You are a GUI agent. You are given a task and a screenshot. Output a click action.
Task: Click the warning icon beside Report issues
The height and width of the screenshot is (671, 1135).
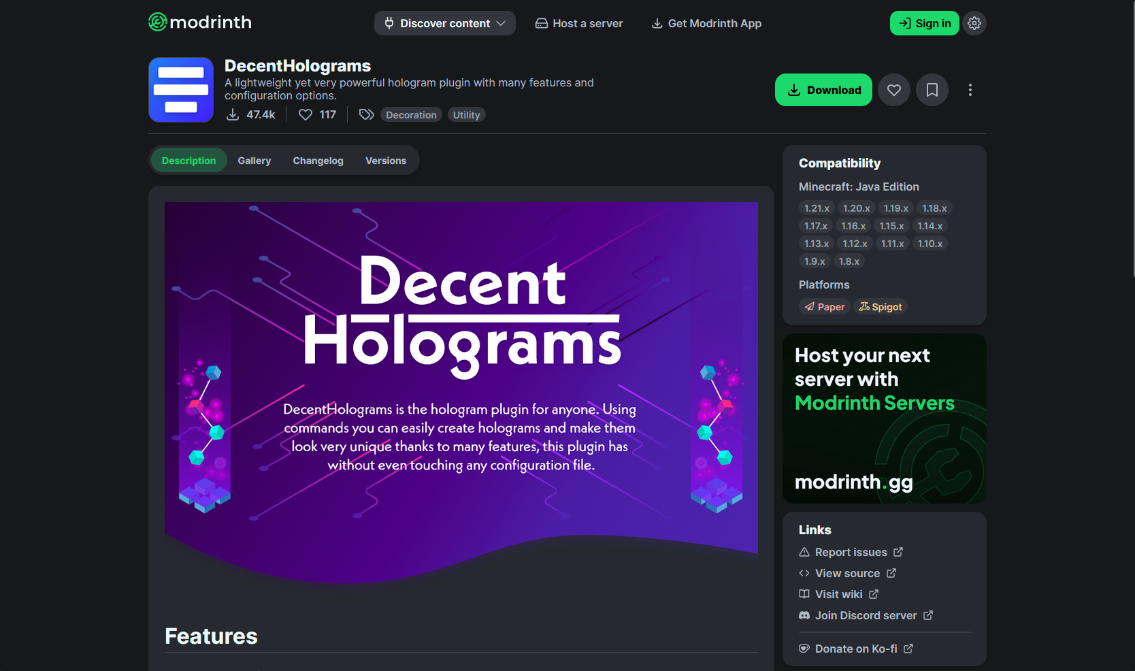pos(804,552)
